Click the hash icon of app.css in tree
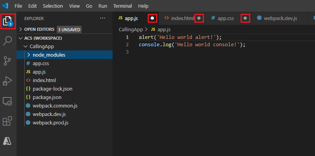This screenshot has width=315, height=156. 28,64
